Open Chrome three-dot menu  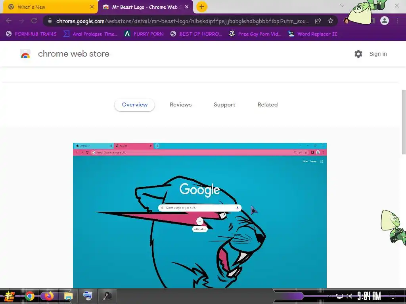tap(397, 21)
